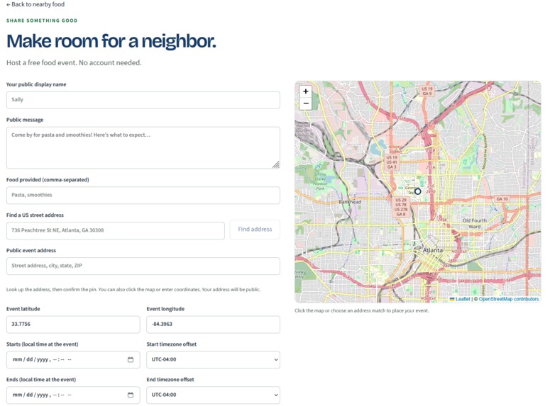
Task: Grab the Public message textarea resize handle
Action: pos(276,164)
